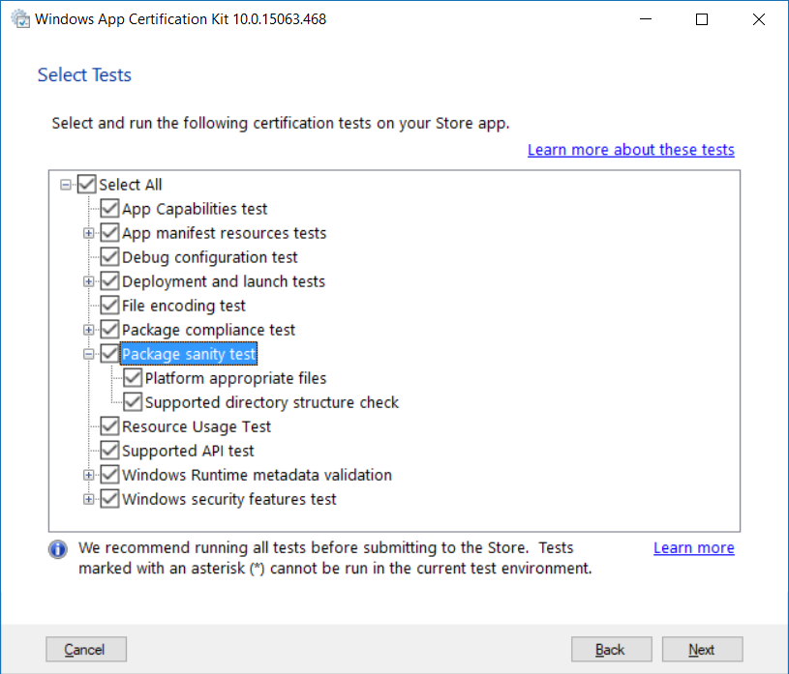Collapse Package sanity test node
The width and height of the screenshot is (789, 674).
click(88, 354)
